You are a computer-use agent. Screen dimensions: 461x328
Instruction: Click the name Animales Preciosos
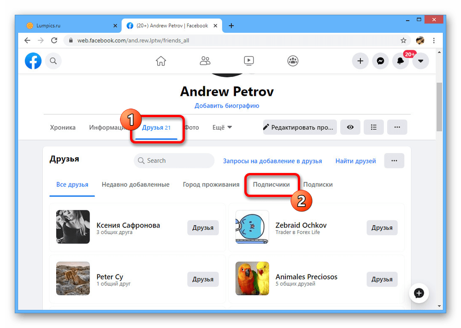click(x=307, y=277)
